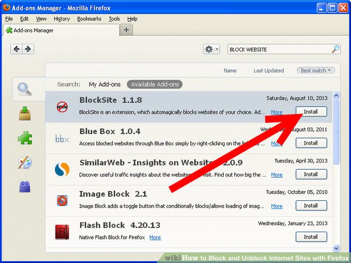Click the scrollbar down arrow
Screen dimensions: 351x263
click(336, 248)
